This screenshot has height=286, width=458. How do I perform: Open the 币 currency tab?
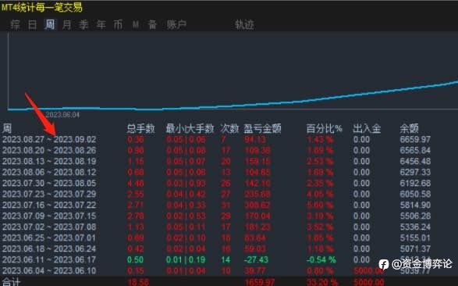click(118, 25)
